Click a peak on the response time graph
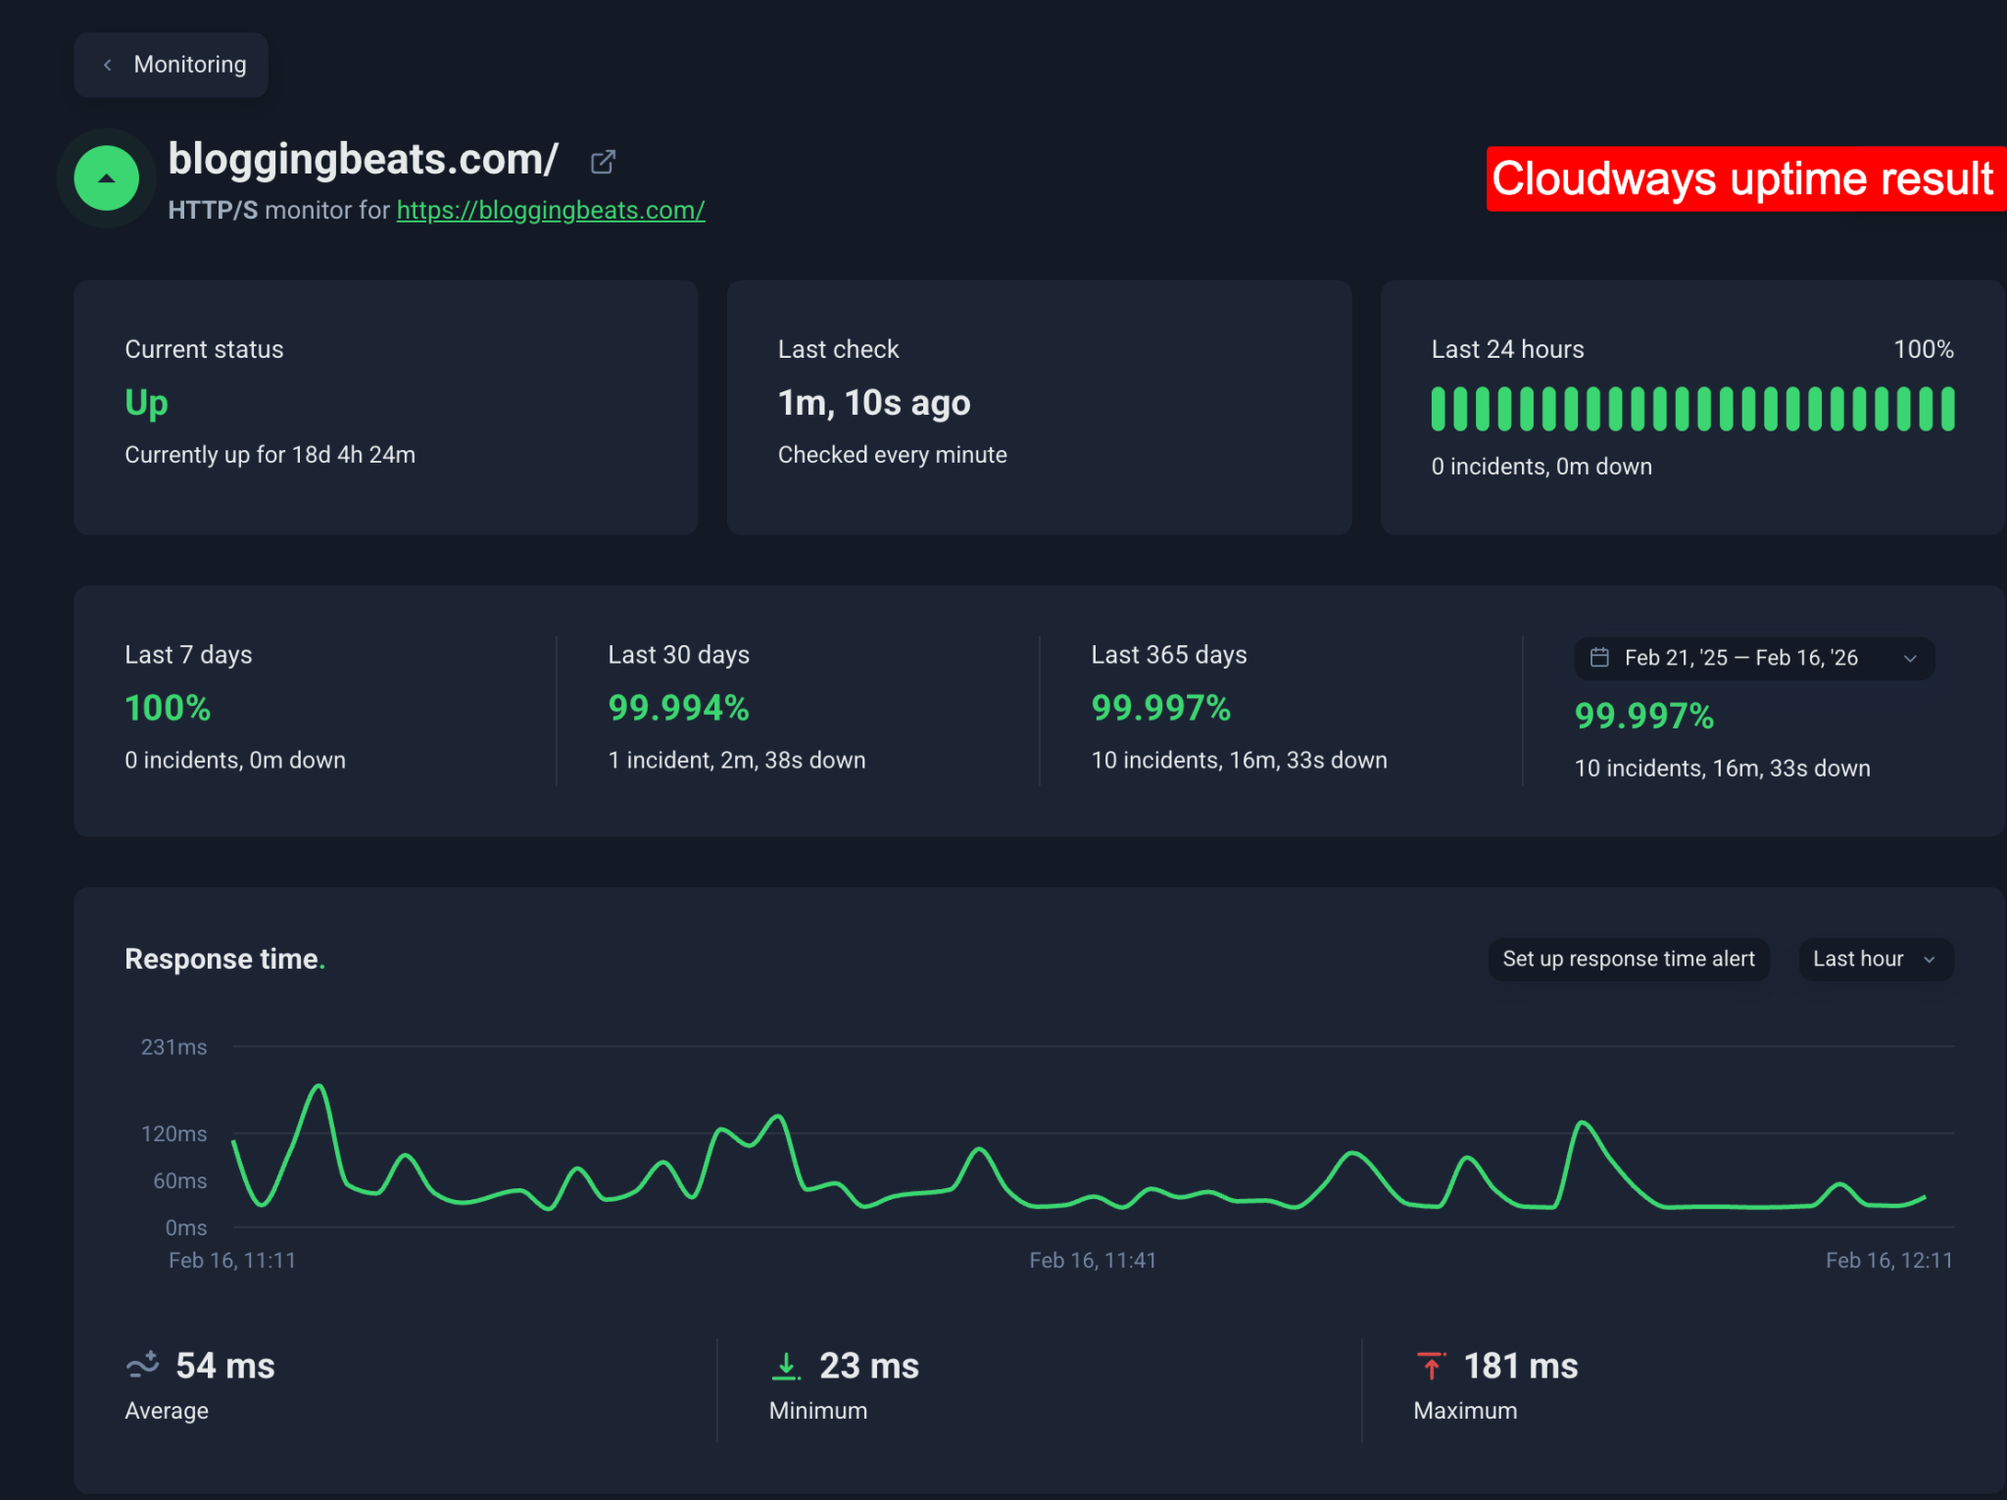 [x=318, y=1088]
